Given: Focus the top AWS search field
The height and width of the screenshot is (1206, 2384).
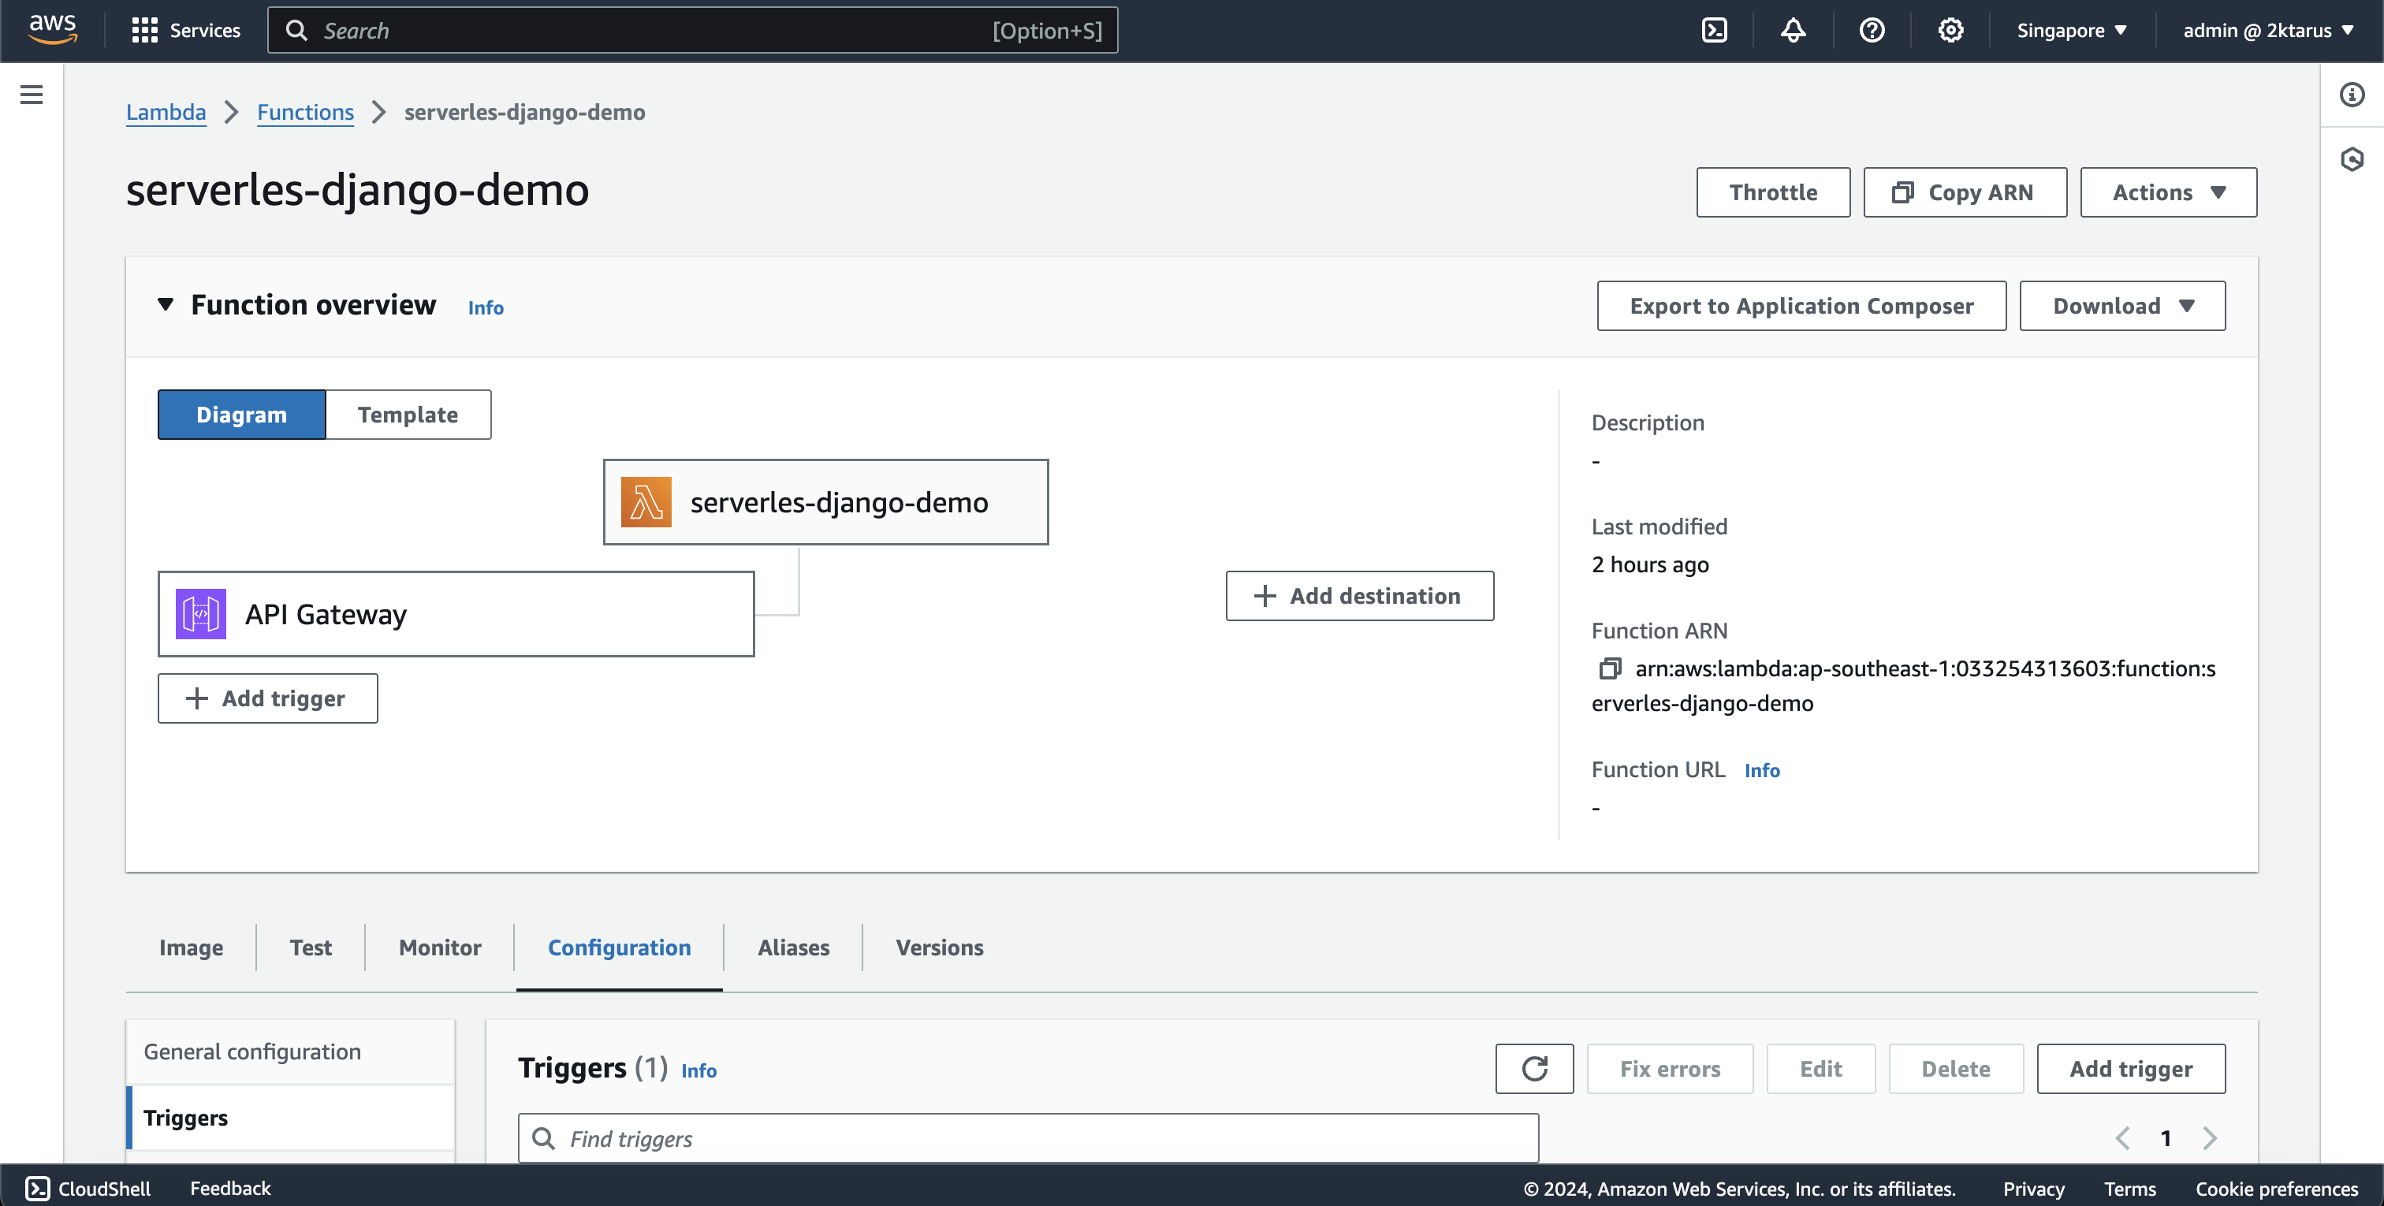Looking at the screenshot, I should coord(692,31).
